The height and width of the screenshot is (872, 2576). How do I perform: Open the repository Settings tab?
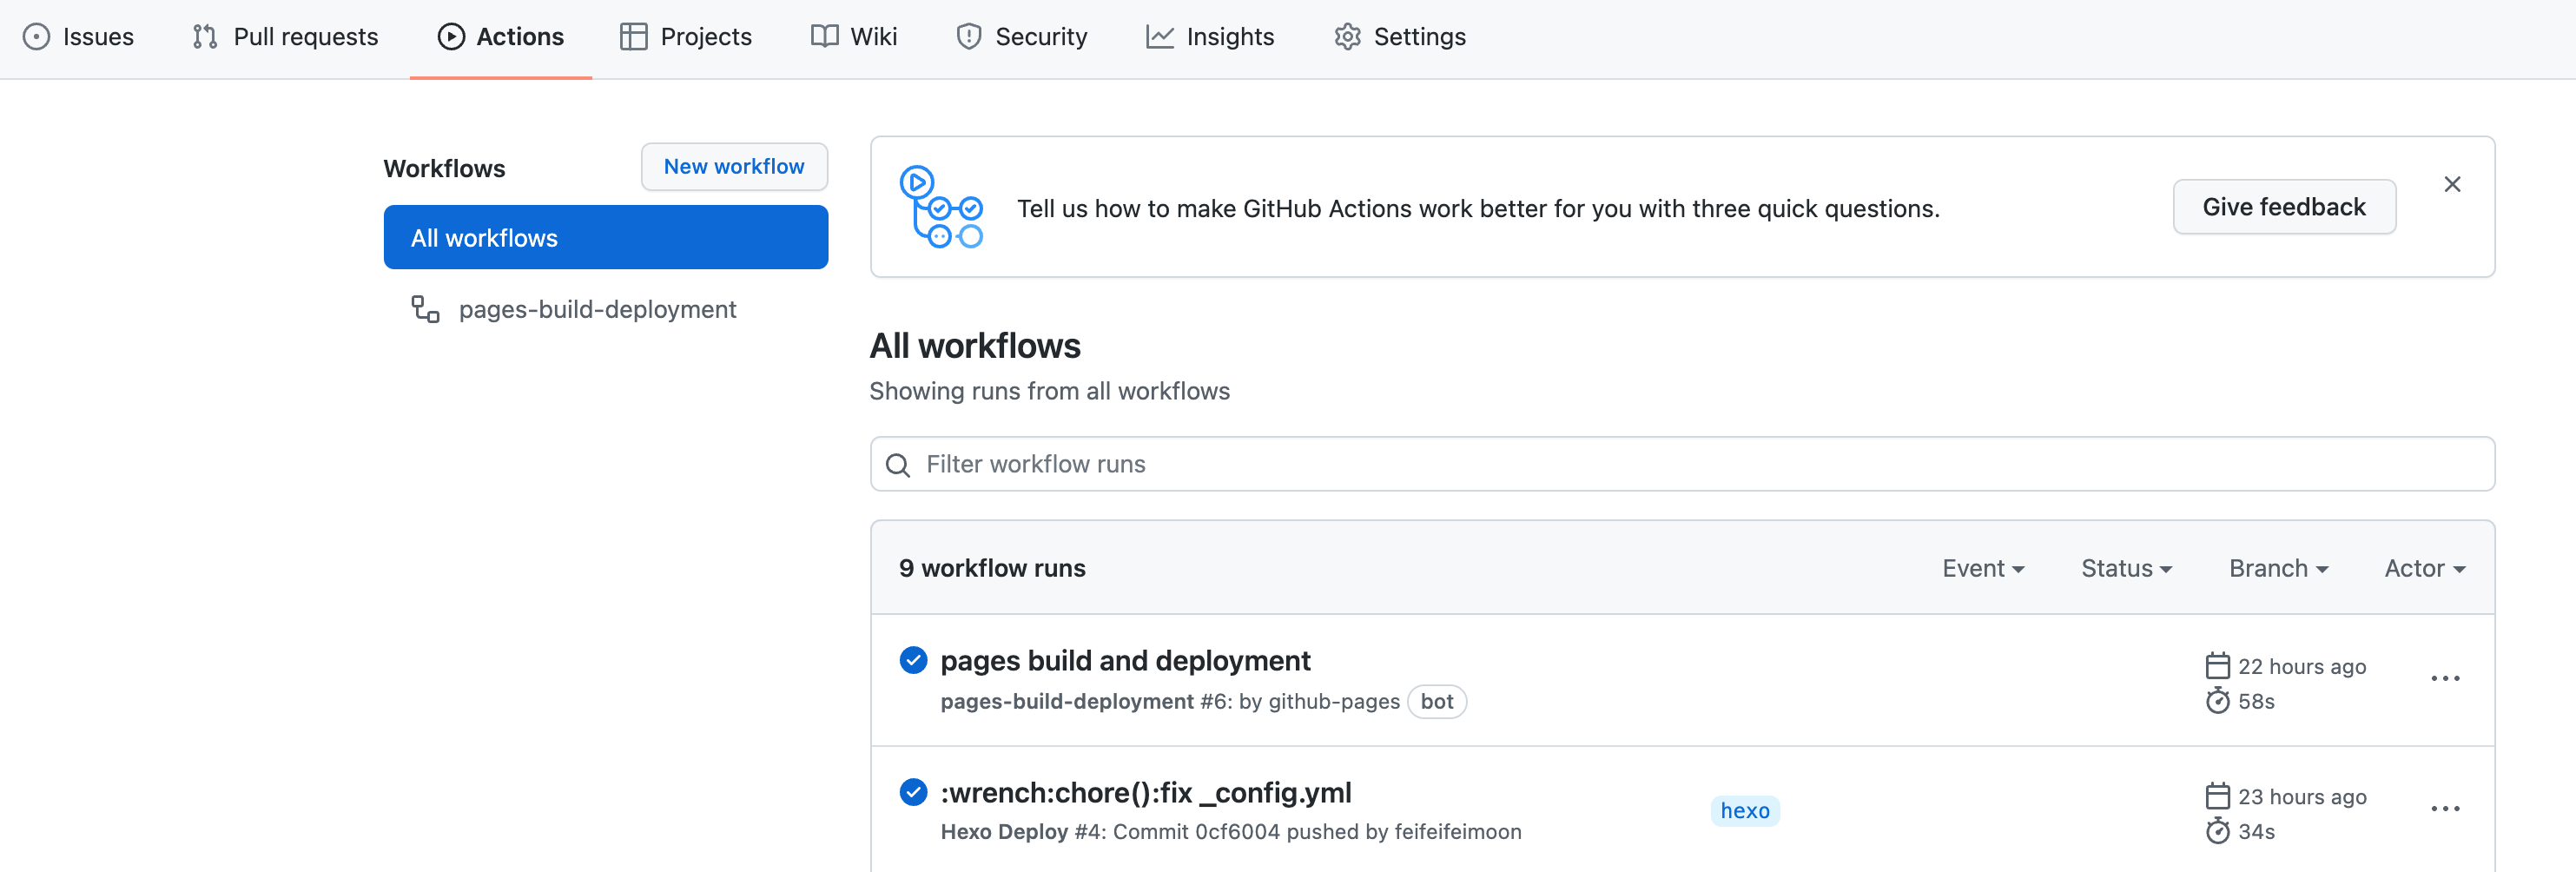(x=1399, y=37)
